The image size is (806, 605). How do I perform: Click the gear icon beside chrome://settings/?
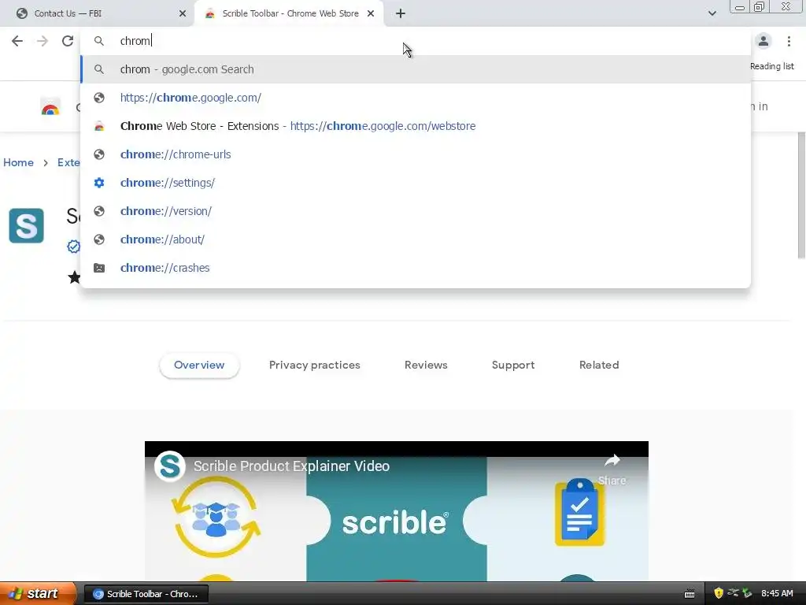click(99, 183)
